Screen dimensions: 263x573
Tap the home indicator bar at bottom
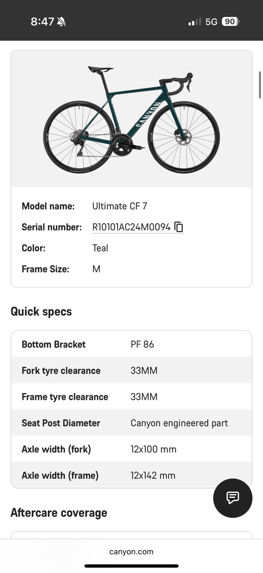[131, 566]
